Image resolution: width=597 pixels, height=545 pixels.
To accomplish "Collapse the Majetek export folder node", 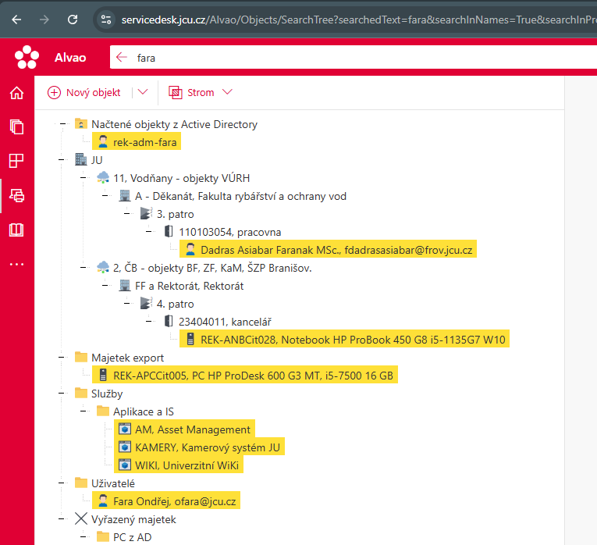I will 62,358.
